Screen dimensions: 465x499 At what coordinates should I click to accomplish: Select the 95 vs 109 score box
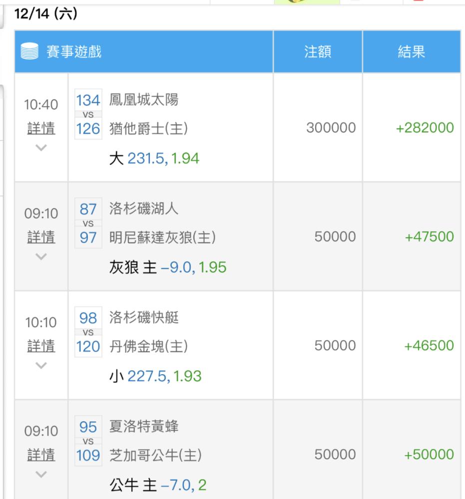(88, 441)
